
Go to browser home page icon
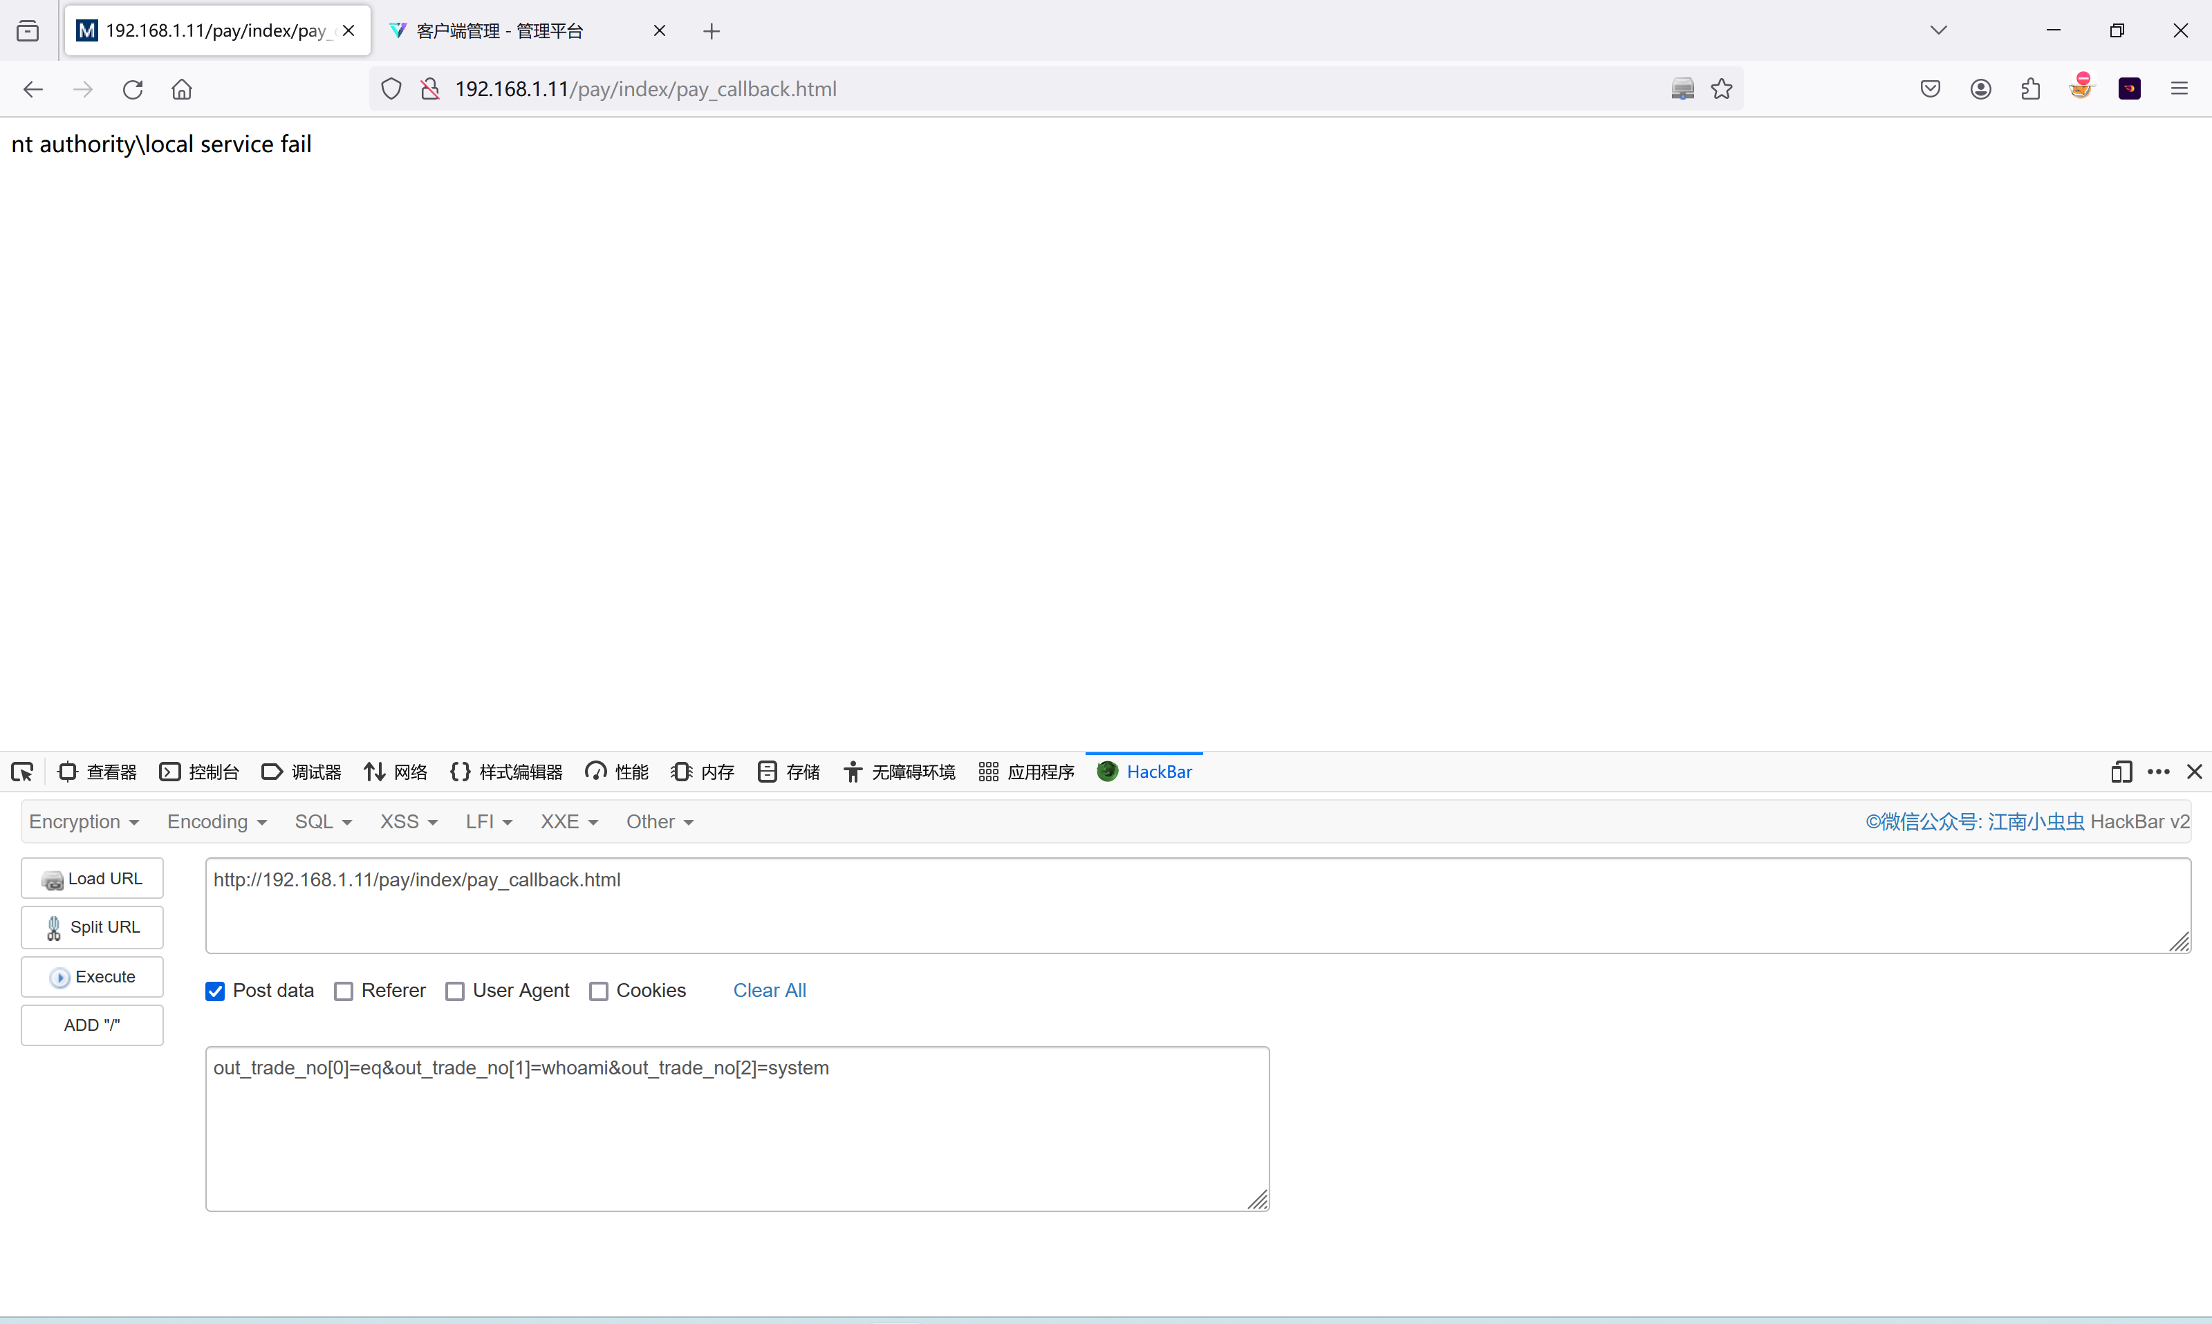pos(182,89)
